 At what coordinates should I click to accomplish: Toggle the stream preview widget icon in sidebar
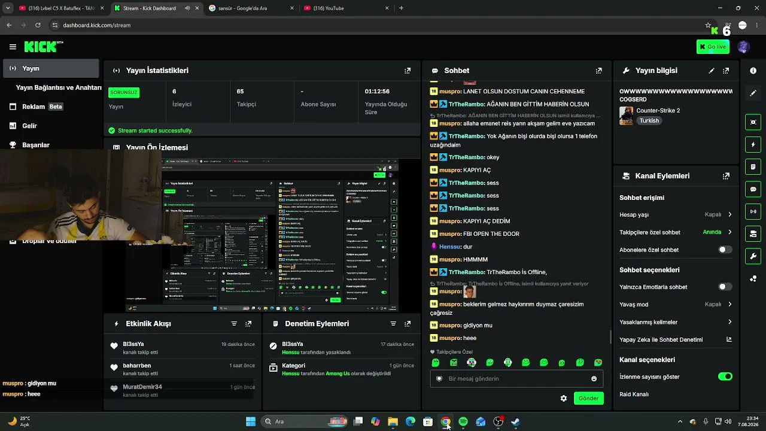[753, 122]
